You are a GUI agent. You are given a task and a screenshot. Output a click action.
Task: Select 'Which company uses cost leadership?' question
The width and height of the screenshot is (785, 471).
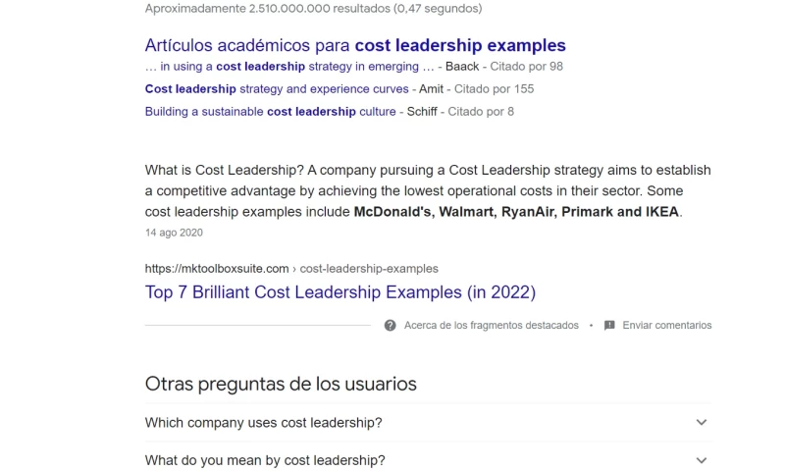[x=263, y=423]
